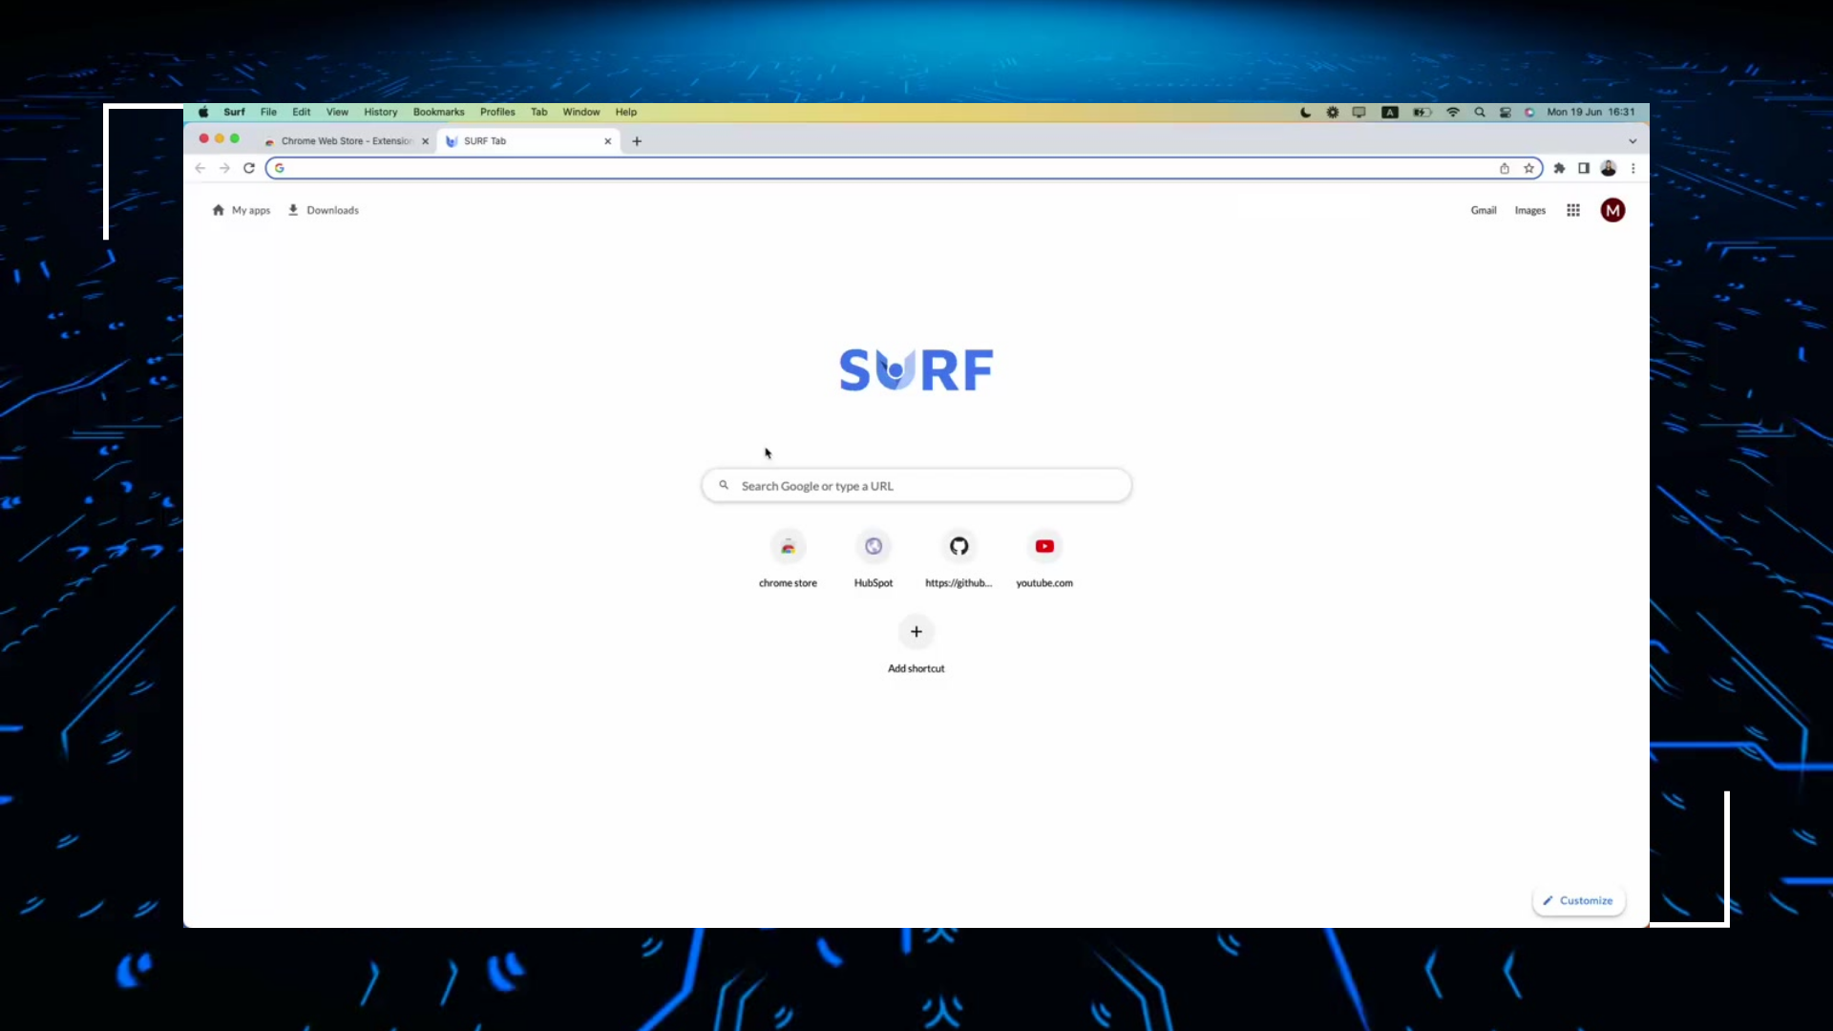The width and height of the screenshot is (1833, 1031).
Task: Open the Bookmarks menu
Action: [x=438, y=112]
